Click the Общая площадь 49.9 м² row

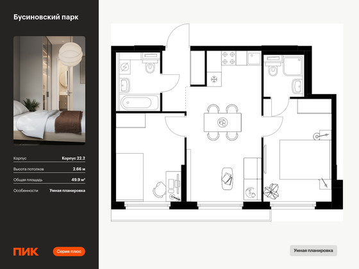point(49,180)
